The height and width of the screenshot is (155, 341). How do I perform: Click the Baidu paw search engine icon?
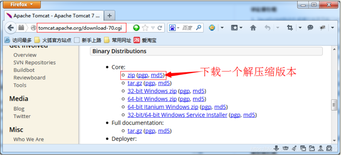(172, 28)
